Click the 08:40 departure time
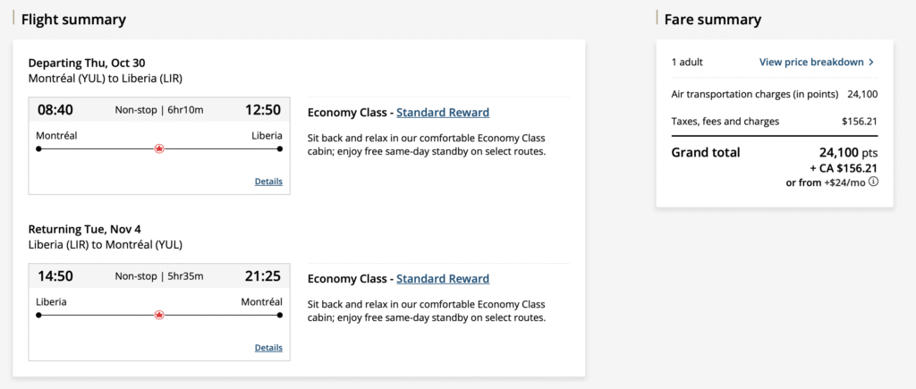This screenshot has height=389, width=916. [55, 110]
